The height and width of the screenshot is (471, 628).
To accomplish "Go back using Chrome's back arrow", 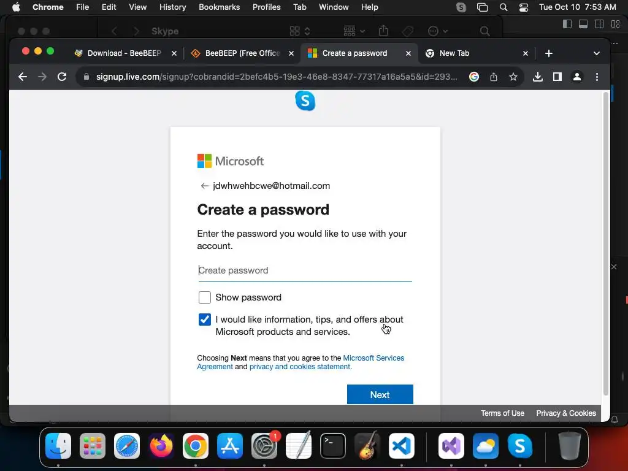I will click(23, 77).
